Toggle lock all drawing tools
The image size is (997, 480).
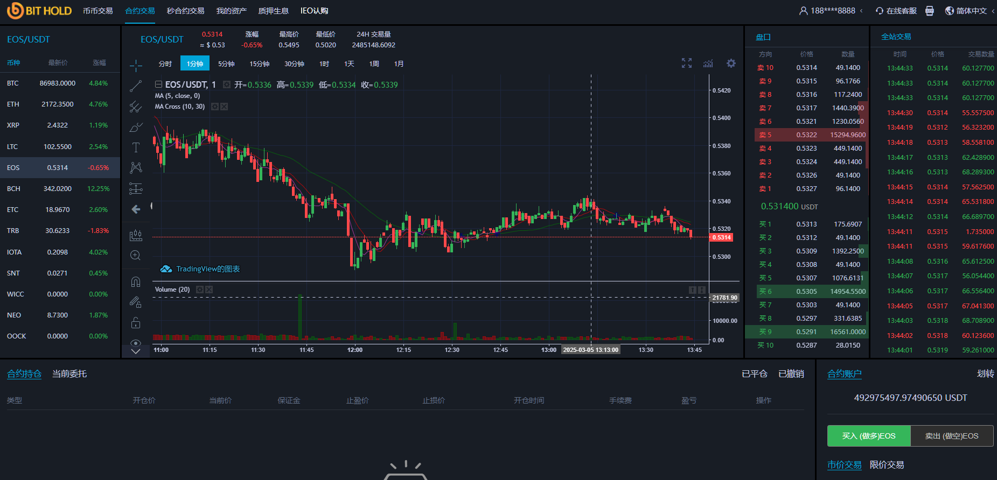[136, 323]
